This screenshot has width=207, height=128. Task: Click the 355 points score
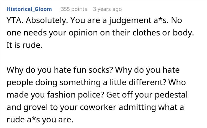74,9
